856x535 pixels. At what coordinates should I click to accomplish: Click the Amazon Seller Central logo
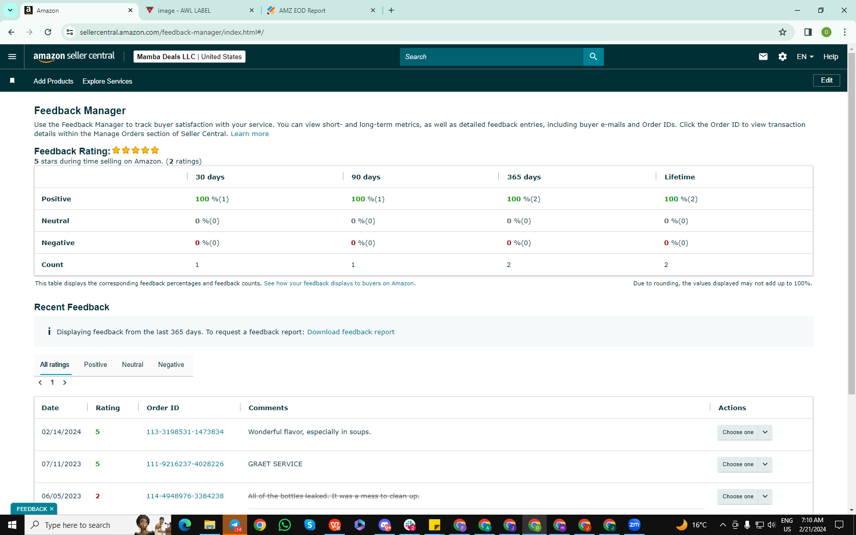[x=74, y=57]
